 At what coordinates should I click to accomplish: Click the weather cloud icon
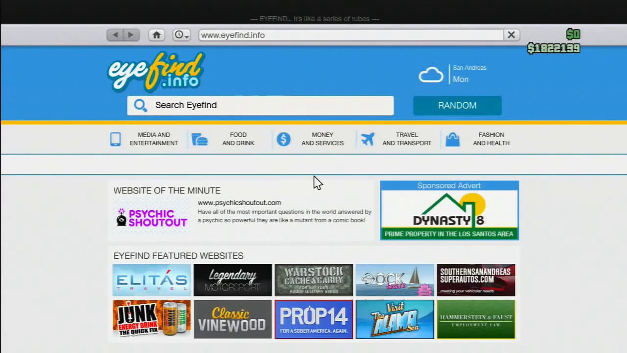431,75
